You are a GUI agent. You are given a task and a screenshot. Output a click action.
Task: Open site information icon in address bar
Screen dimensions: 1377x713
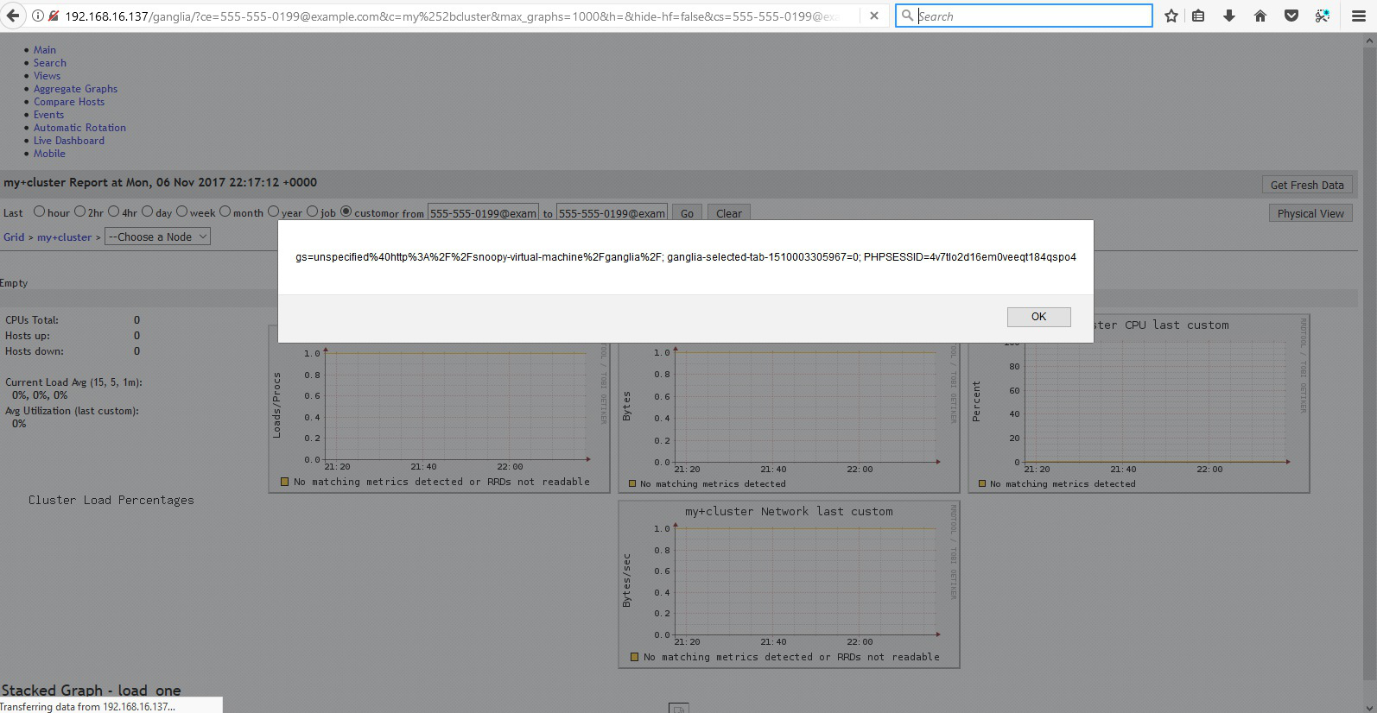38,16
